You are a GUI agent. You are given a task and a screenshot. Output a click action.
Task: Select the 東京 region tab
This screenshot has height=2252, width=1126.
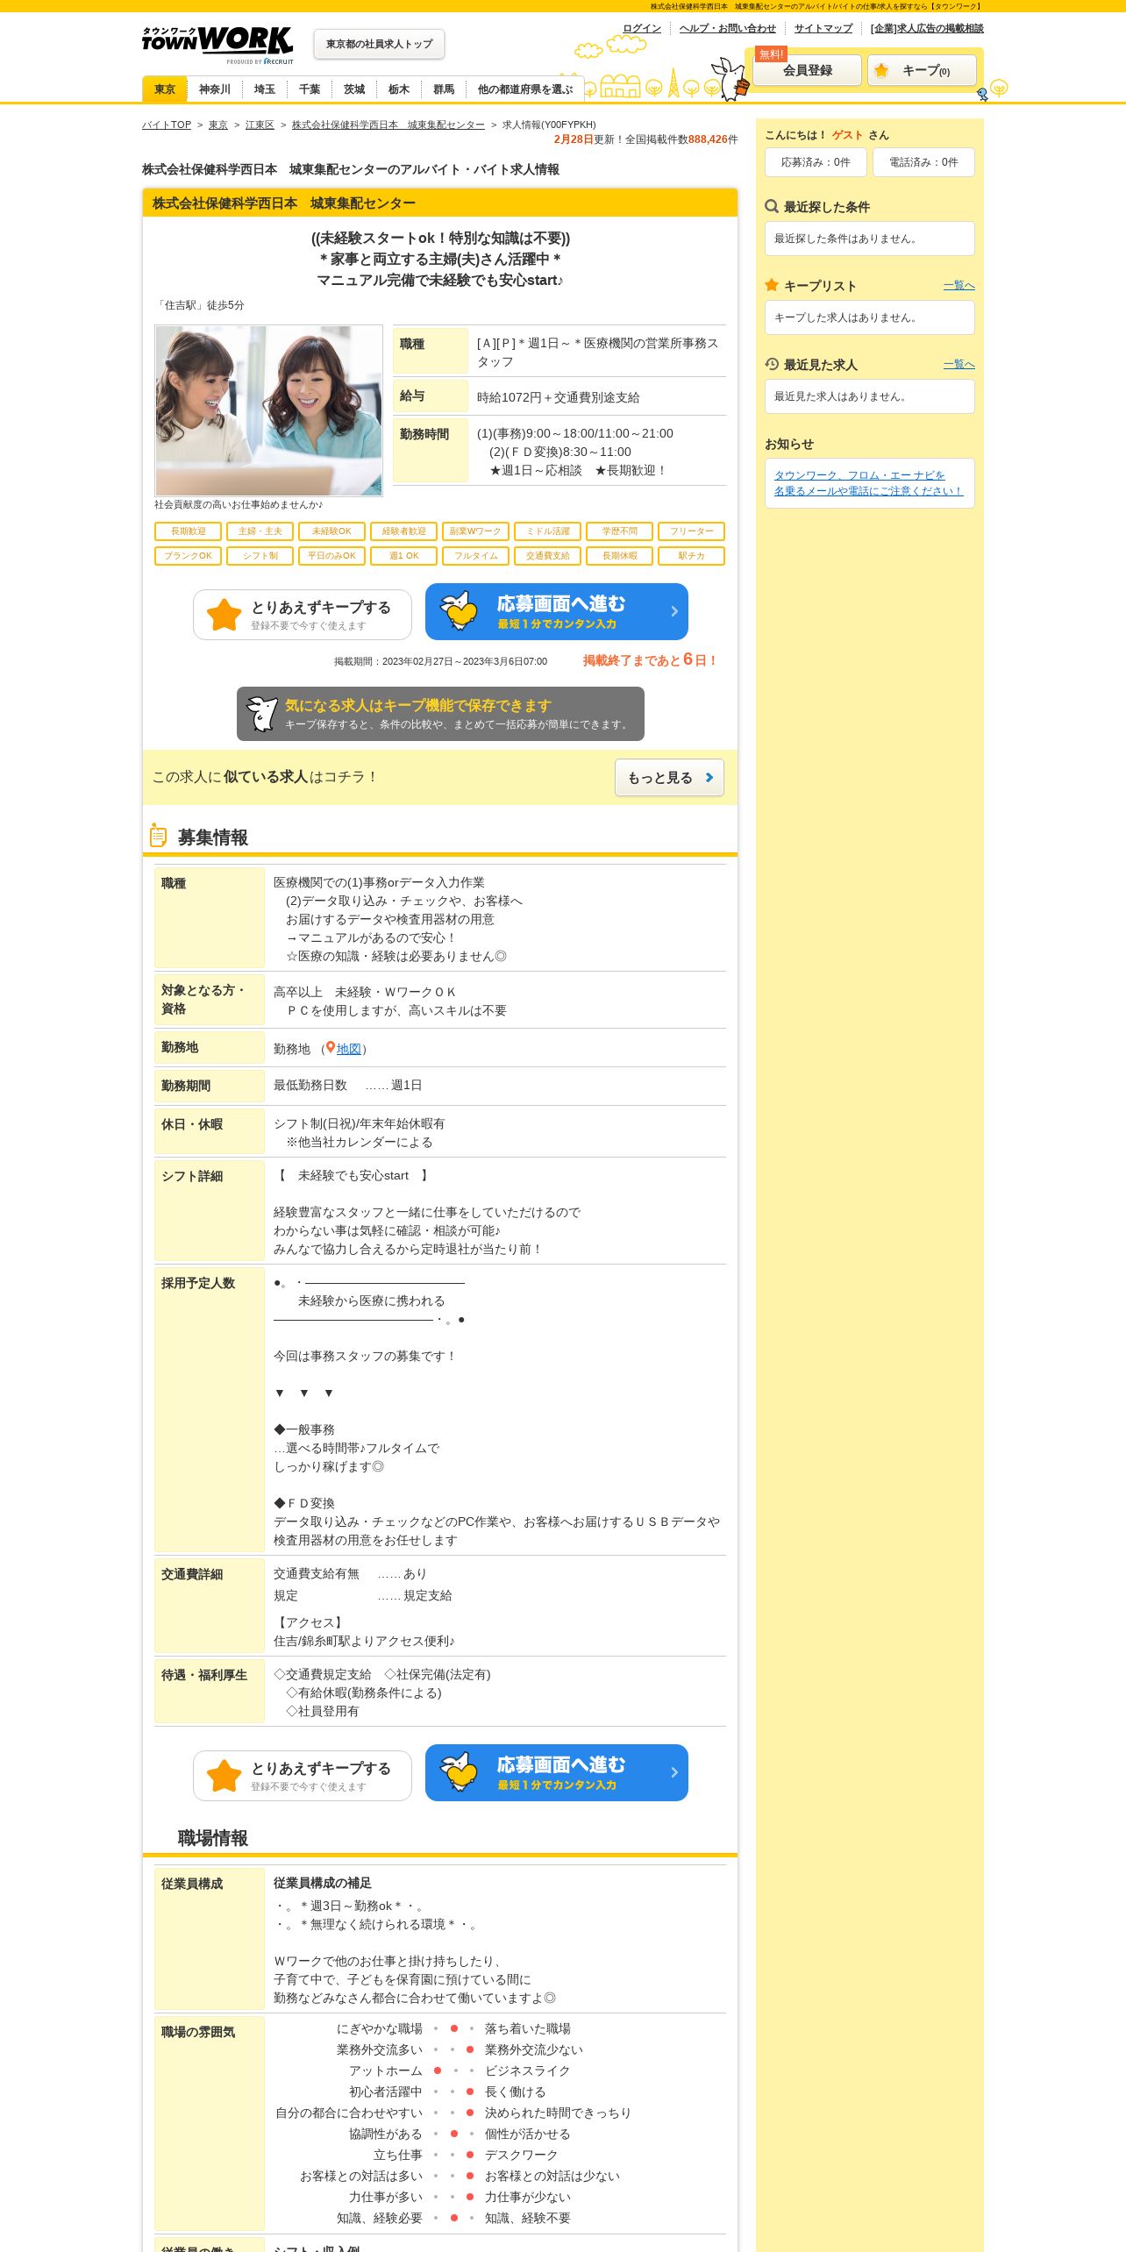pyautogui.click(x=165, y=89)
